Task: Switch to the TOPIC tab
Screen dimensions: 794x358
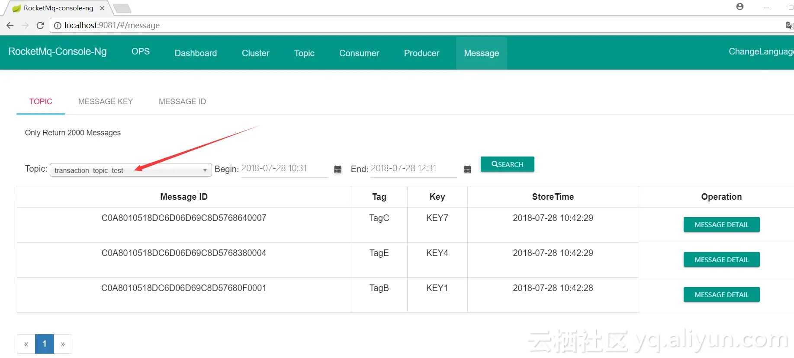Action: (x=41, y=102)
